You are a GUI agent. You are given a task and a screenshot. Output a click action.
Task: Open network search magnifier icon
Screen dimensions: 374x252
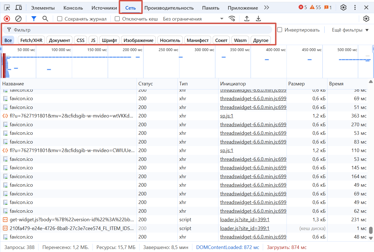pyautogui.click(x=45, y=19)
